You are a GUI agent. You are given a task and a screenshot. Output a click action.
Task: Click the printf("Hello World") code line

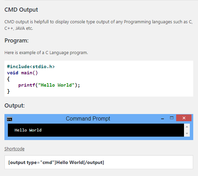49,85
